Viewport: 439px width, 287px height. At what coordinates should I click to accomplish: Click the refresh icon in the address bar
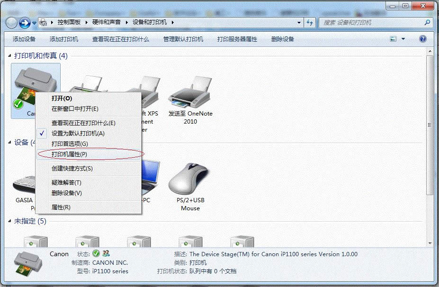pos(308,22)
